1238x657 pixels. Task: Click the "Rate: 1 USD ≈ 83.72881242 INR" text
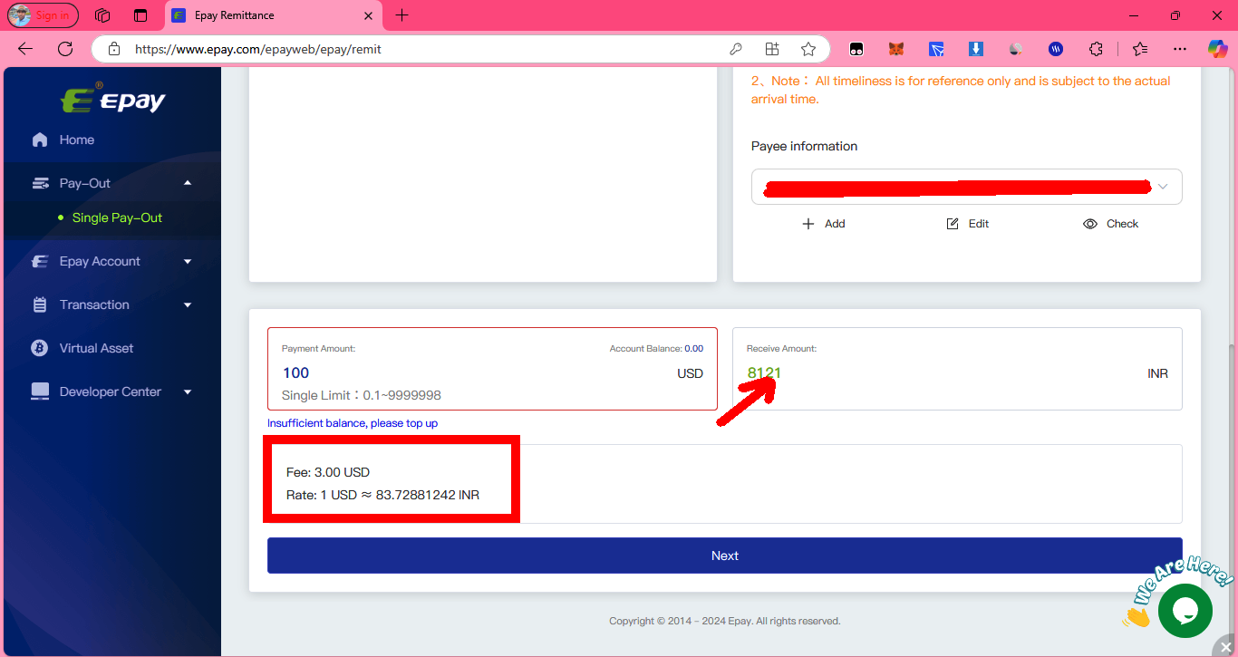(x=382, y=495)
